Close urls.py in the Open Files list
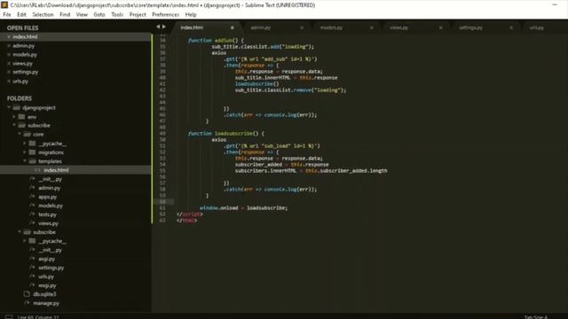This screenshot has width=568, height=319. pos(9,82)
